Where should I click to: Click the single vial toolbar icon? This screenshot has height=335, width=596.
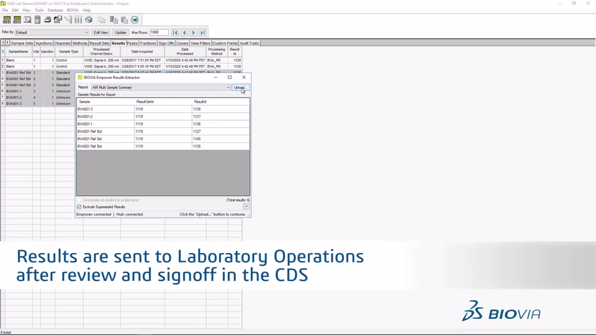click(x=68, y=20)
